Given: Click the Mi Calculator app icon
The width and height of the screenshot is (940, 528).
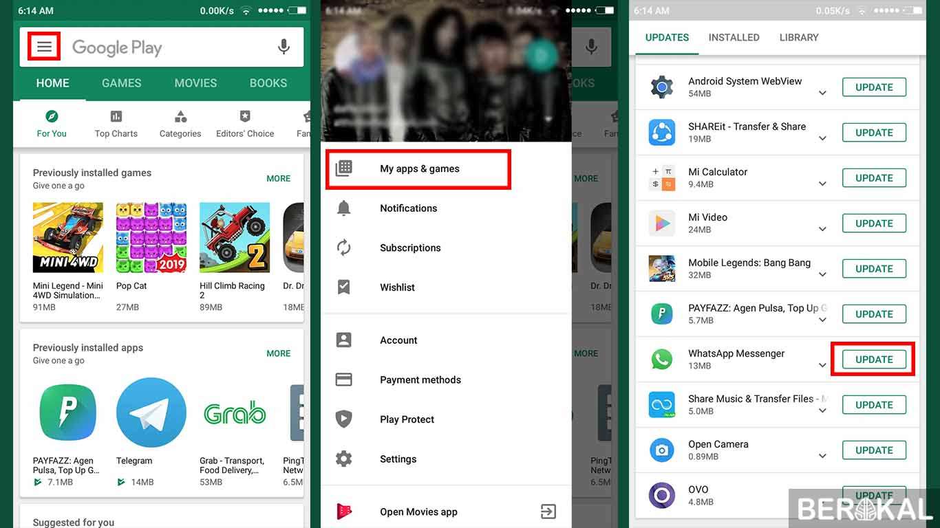Looking at the screenshot, I should [x=662, y=177].
